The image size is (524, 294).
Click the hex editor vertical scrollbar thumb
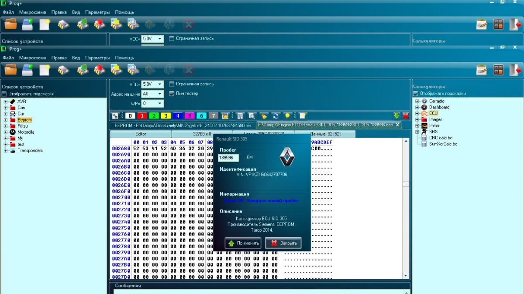tap(406, 184)
